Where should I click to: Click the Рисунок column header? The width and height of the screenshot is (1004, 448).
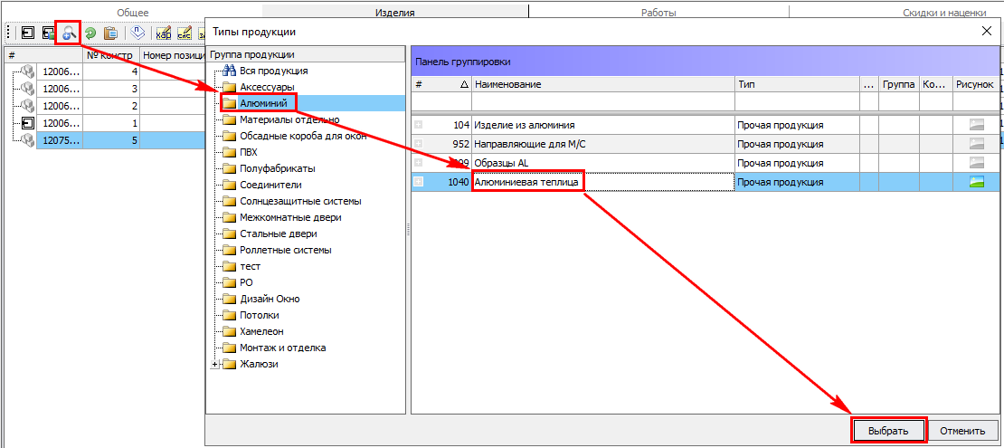coord(975,84)
